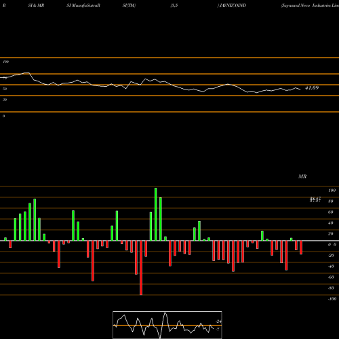The height and width of the screenshot is (339, 339).
Task: Click the -24 value in mini chart
Action: pos(218,321)
